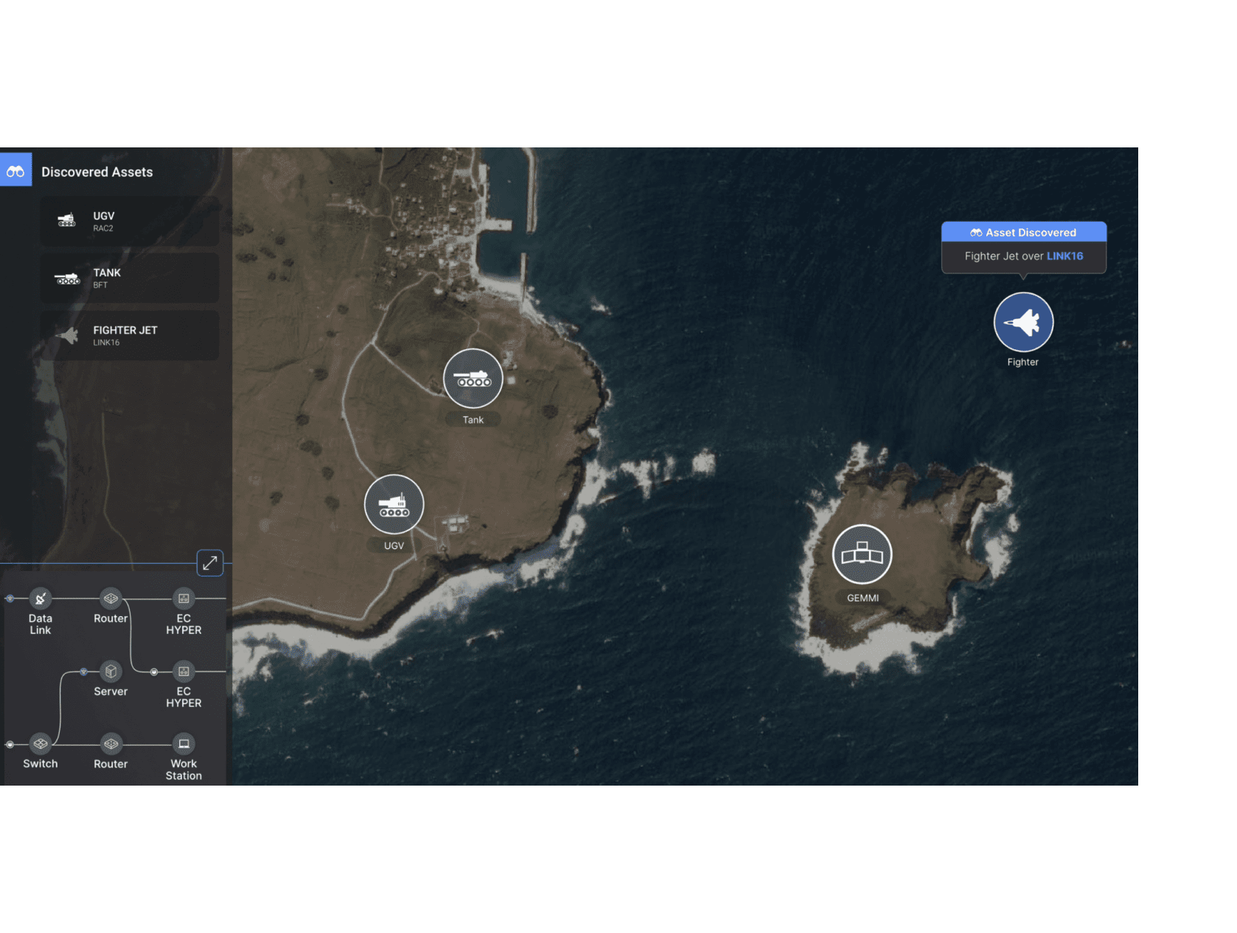Click the UGV vehicle icon in asset list

(67, 220)
